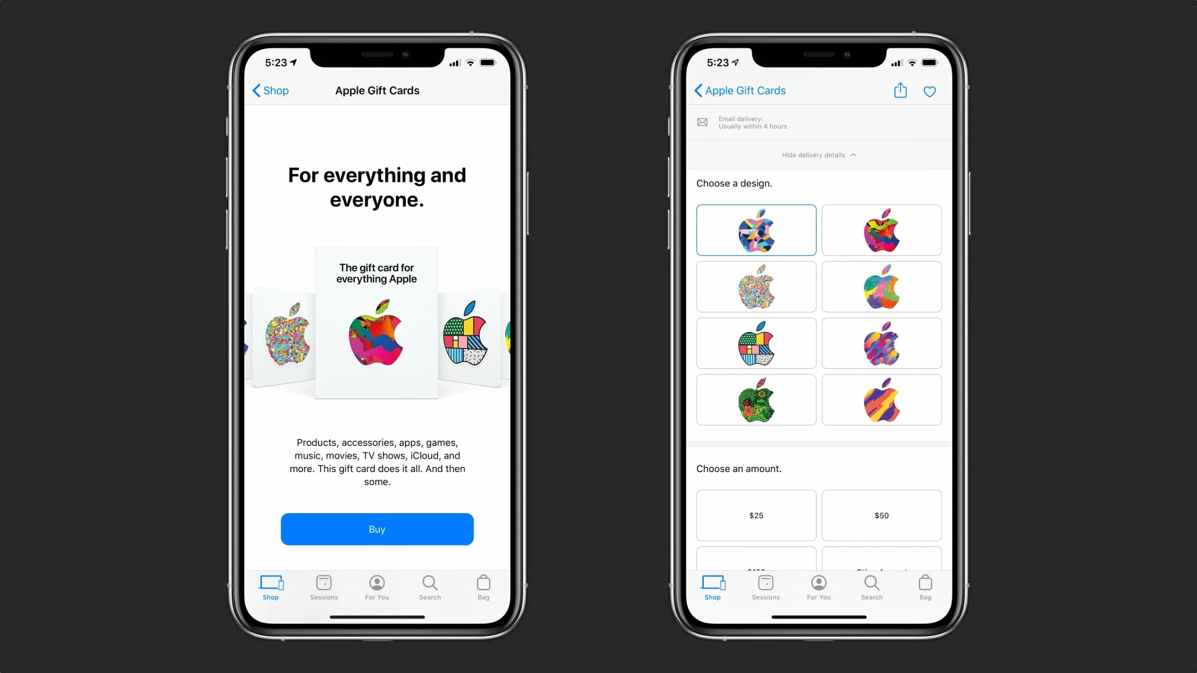1197x673 pixels.
Task: Click the Shop menu tab
Action: click(x=270, y=587)
